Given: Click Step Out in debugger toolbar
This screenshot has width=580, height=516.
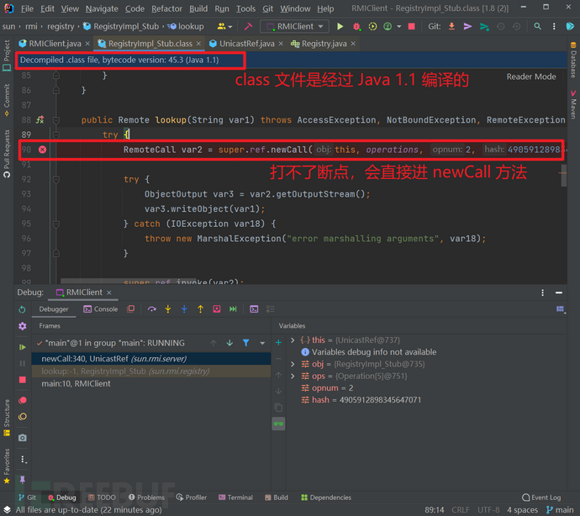Looking at the screenshot, I should (201, 309).
